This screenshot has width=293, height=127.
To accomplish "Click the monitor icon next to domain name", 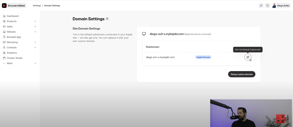I will [x=144, y=34].
